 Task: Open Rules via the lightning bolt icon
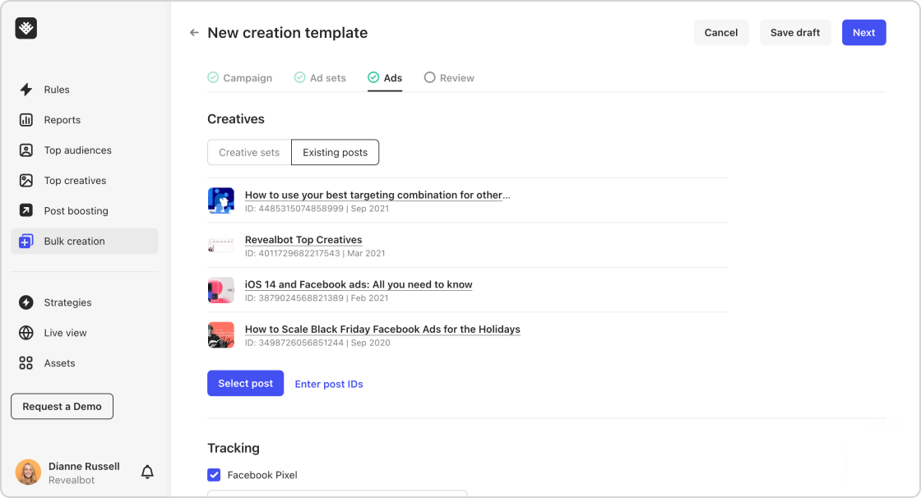[x=25, y=90]
